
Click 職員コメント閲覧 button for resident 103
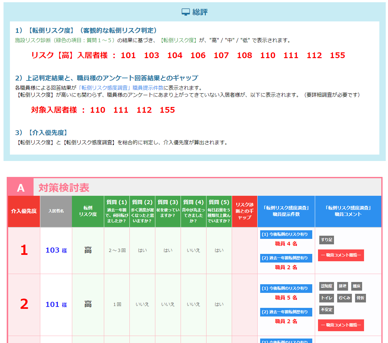pos(341,255)
